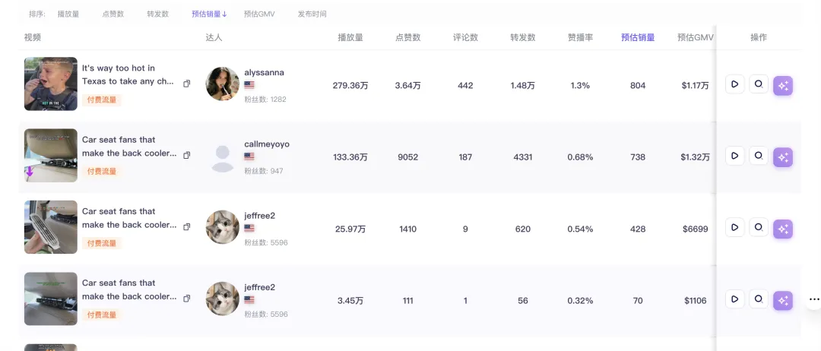Click search icon in the 3.45万 views row

(x=759, y=299)
